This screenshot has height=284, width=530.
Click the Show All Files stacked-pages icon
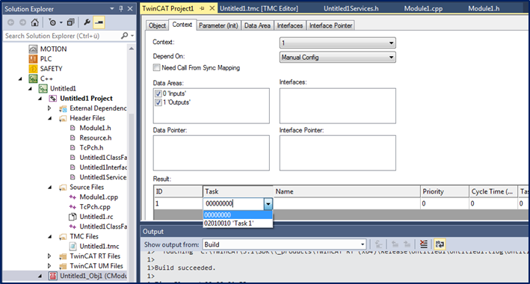pos(70,22)
